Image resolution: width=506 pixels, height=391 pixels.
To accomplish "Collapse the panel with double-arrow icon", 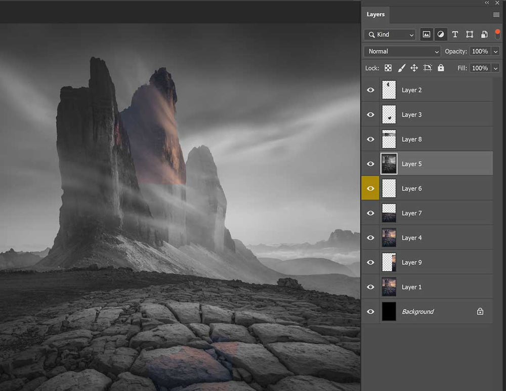I will coord(487,3).
